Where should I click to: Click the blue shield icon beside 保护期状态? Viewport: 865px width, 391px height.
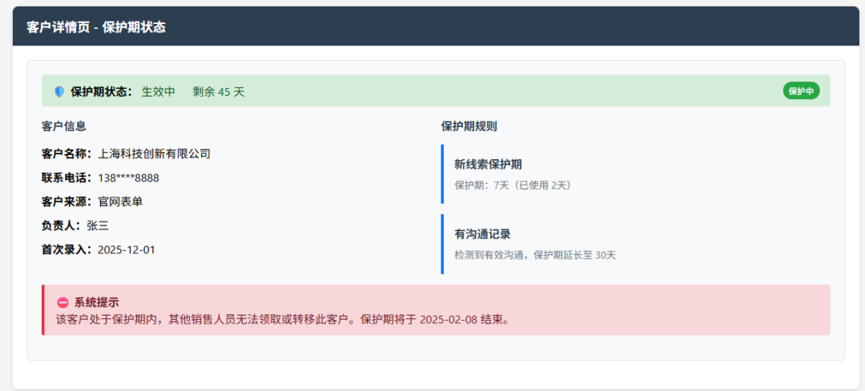pyautogui.click(x=59, y=92)
